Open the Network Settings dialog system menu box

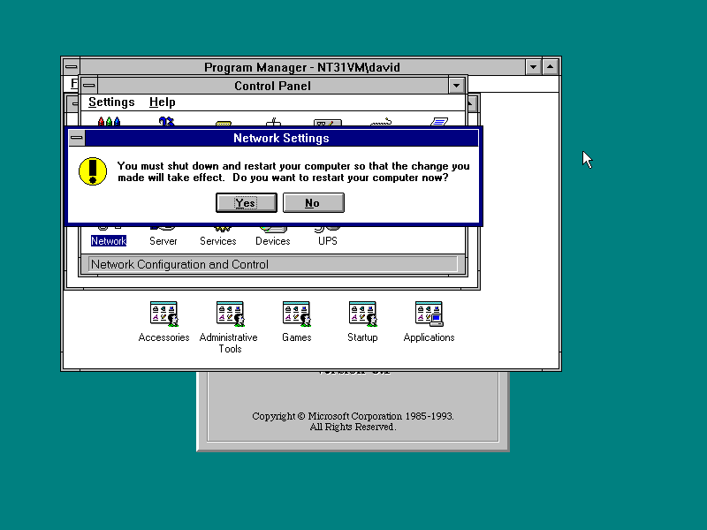77,138
